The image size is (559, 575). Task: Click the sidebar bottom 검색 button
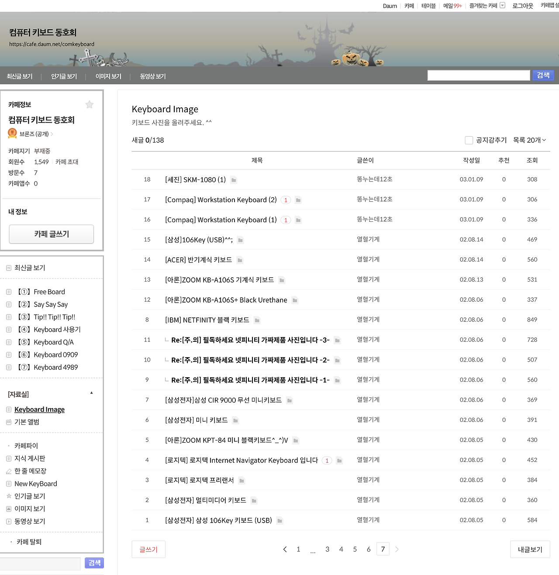pyautogui.click(x=95, y=563)
